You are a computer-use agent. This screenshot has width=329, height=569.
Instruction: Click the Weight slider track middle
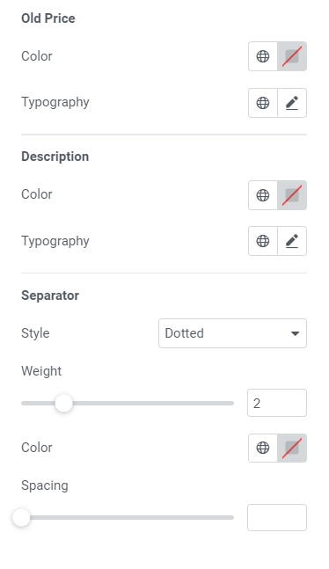click(128, 403)
